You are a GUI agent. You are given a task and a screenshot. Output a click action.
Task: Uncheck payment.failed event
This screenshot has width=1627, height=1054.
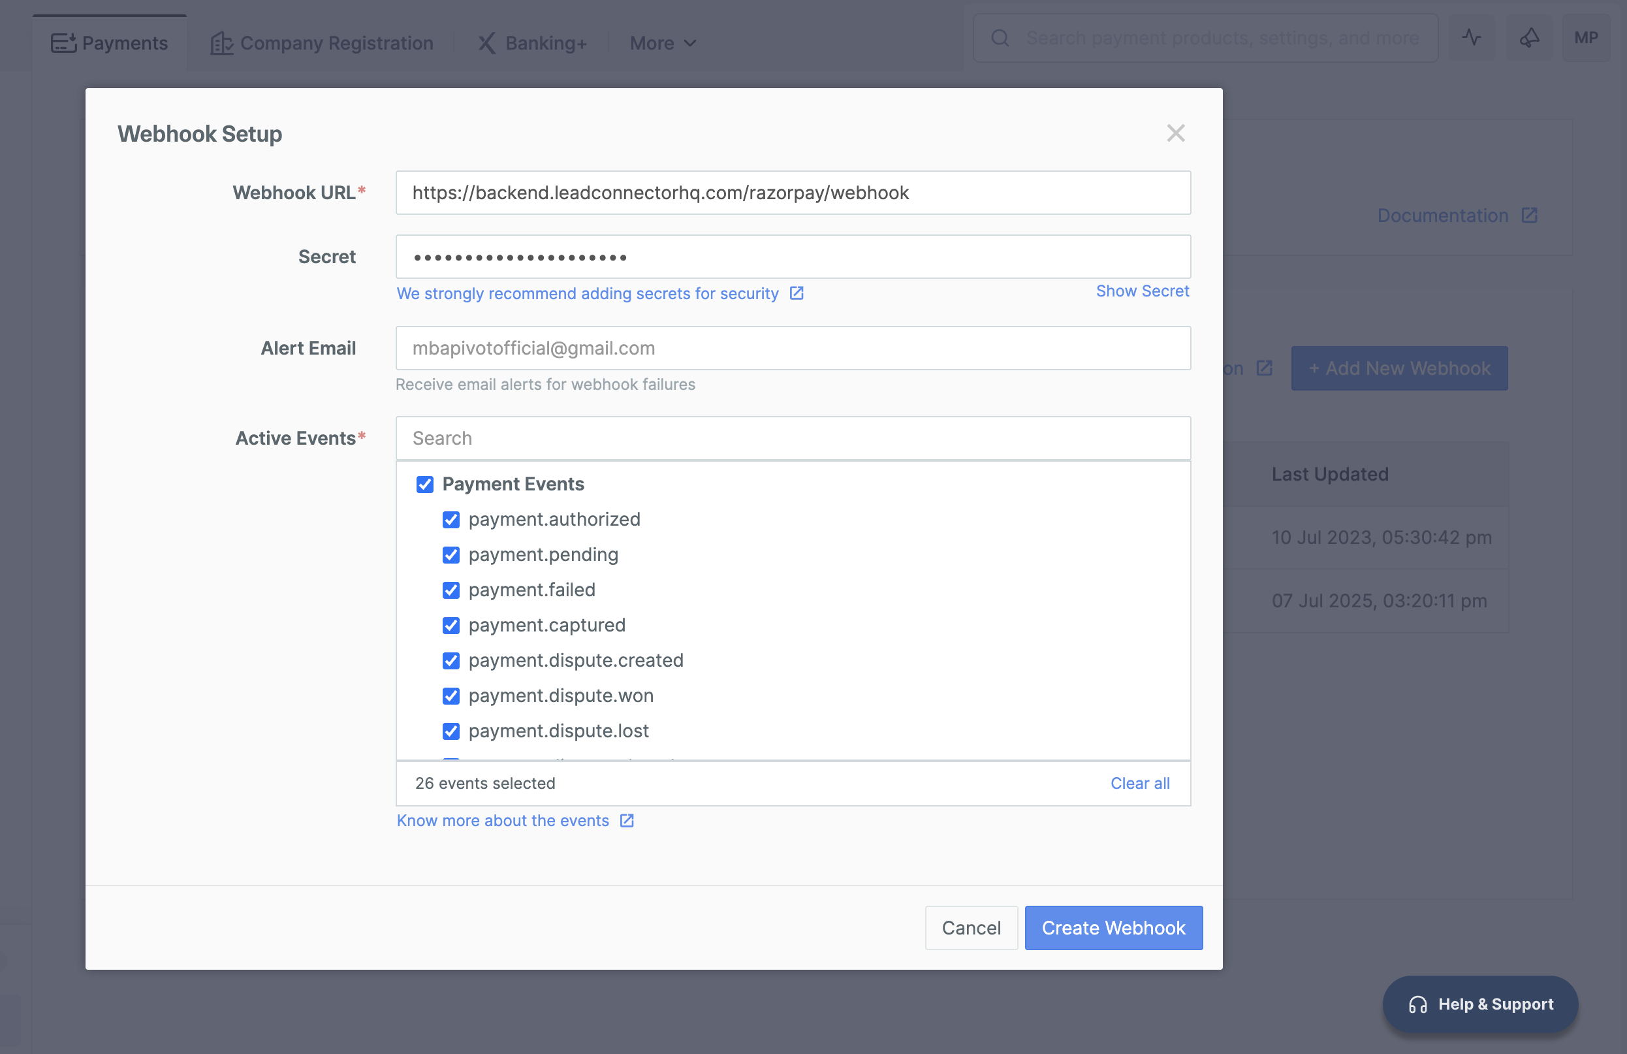coord(450,590)
